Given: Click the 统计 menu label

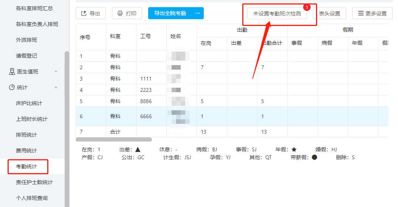Looking at the screenshot, I should pos(22,87).
